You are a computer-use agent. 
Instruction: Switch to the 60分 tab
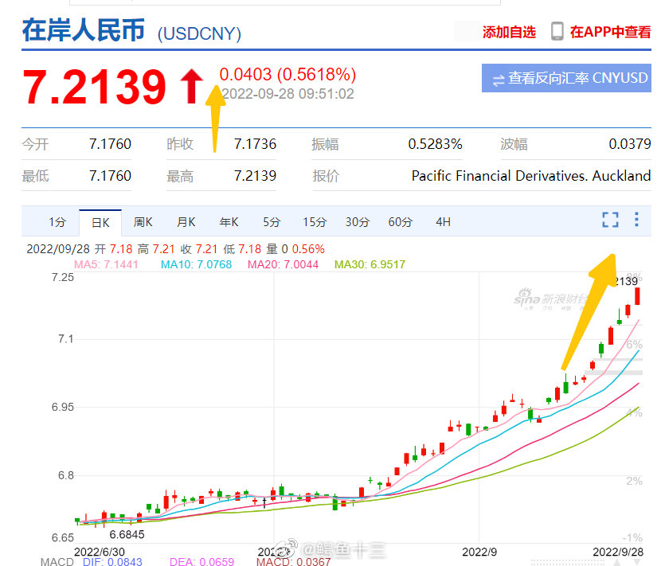401,221
